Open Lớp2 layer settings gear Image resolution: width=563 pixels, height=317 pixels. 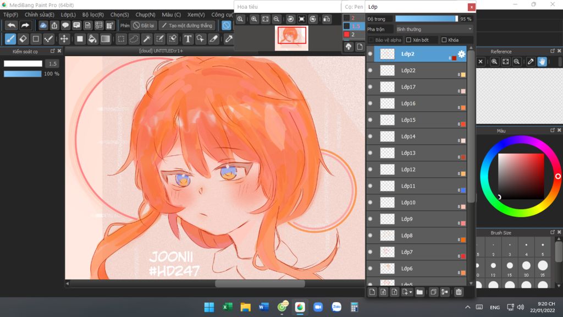[x=461, y=54]
